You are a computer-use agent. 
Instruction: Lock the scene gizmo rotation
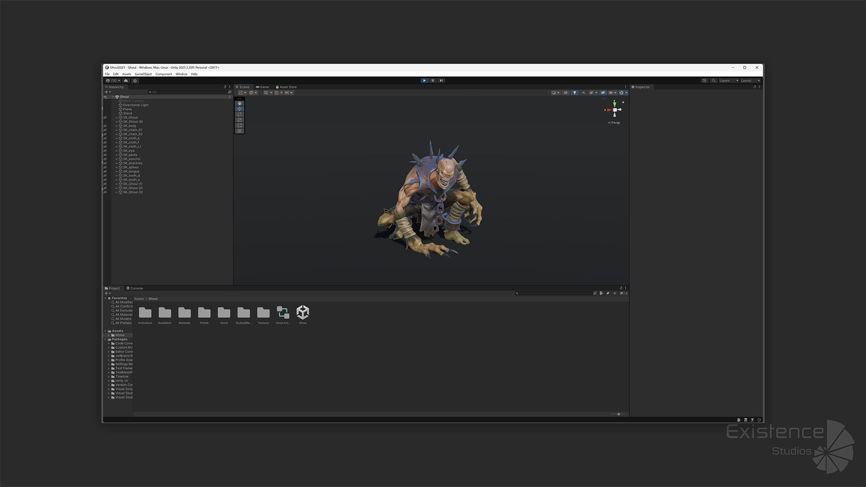click(x=623, y=102)
